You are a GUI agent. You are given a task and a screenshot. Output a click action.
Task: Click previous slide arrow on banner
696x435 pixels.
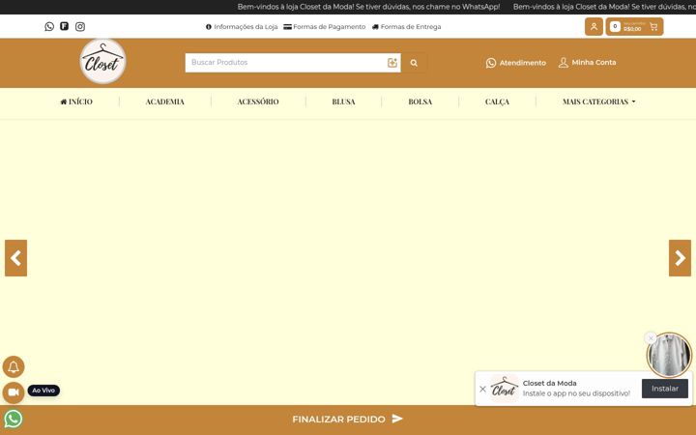[16, 258]
